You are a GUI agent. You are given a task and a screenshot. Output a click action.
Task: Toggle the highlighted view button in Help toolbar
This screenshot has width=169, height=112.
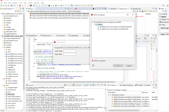pyautogui.click(x=166, y=11)
